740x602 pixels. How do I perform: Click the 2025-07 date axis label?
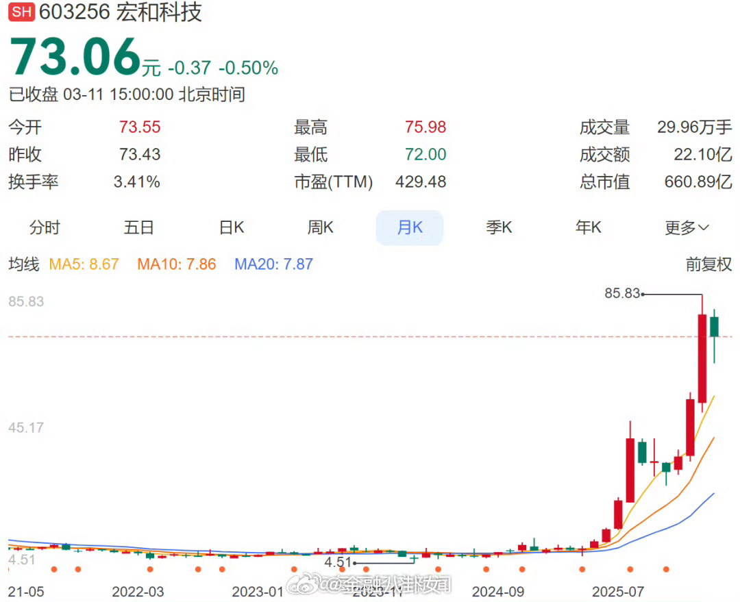pos(618,592)
